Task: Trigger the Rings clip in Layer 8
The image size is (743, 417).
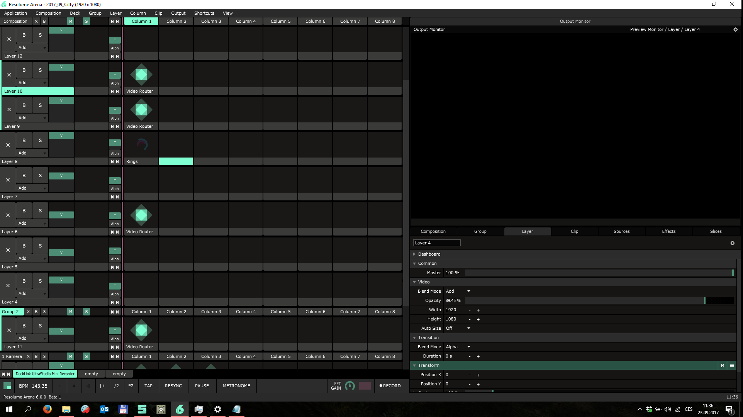Action: click(141, 145)
